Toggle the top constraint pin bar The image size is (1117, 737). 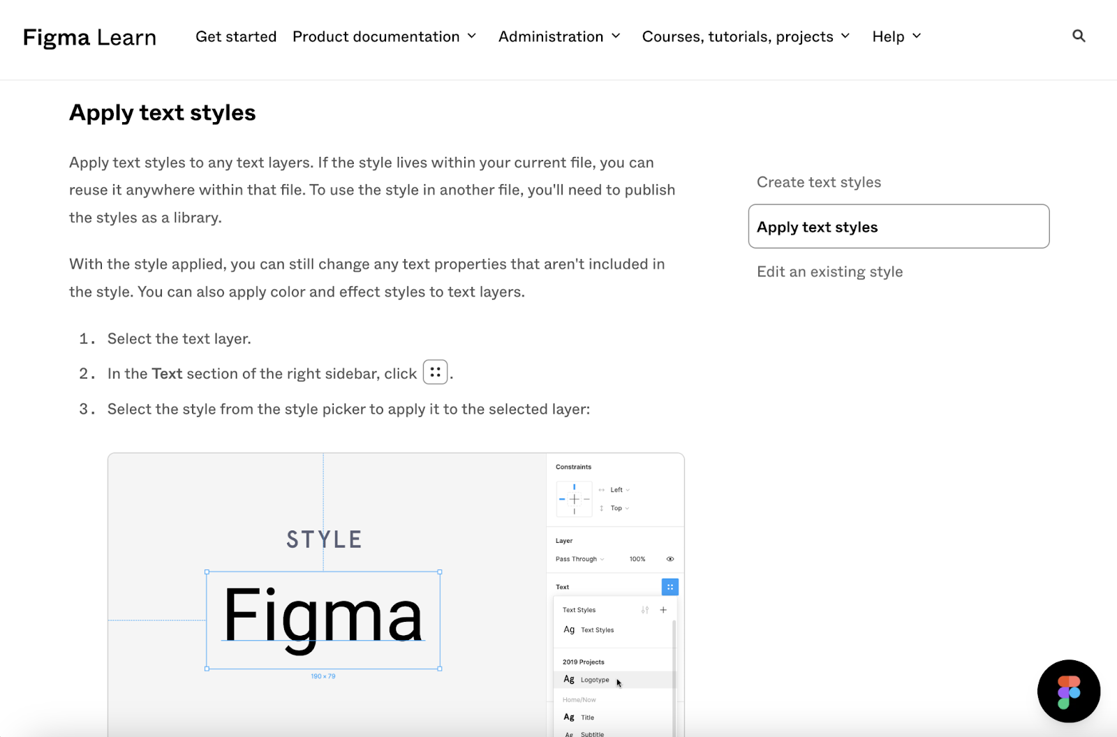575,486
